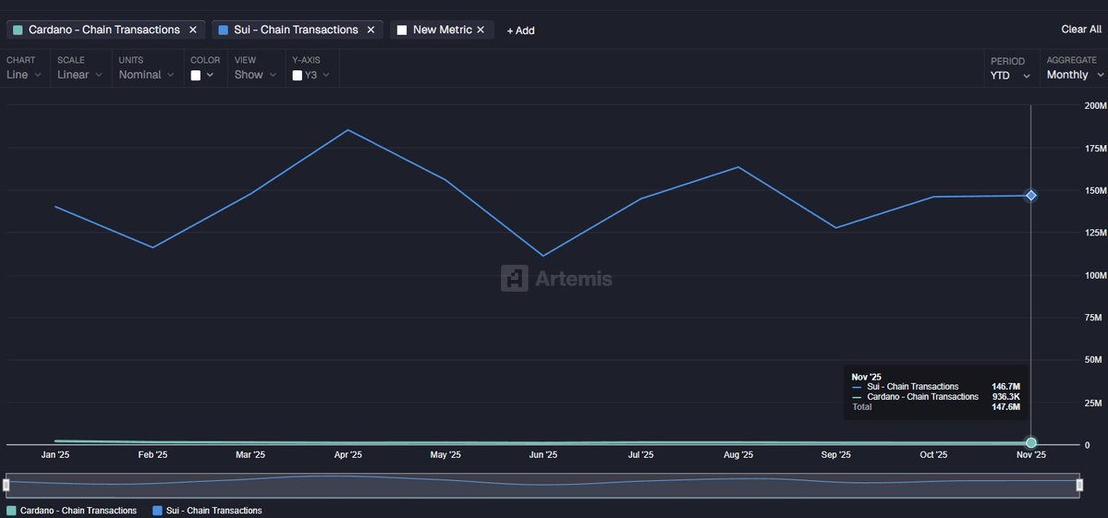Remove the New Metric chip
This screenshot has width=1108, height=518.
(x=481, y=30)
